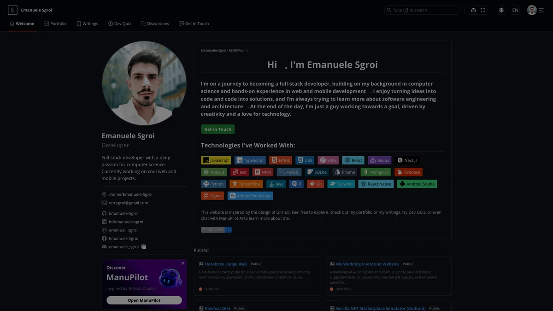
Task: Click the TensorFlow technology badge
Action: pyautogui.click(x=246, y=184)
